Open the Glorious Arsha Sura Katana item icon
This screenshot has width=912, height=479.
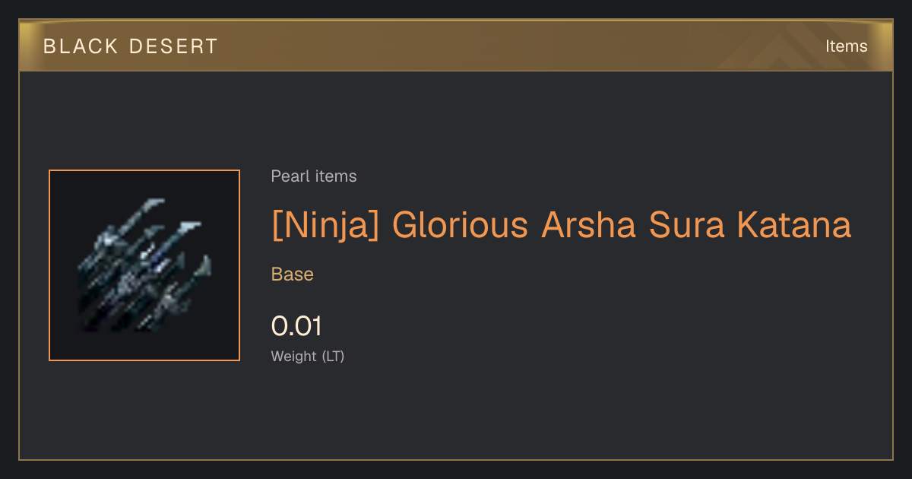pos(144,265)
